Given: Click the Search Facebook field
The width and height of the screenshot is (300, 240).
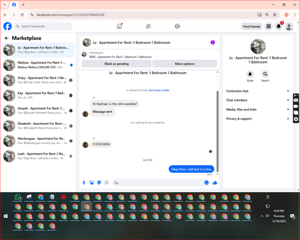Looking at the screenshot, I should point(43,26).
